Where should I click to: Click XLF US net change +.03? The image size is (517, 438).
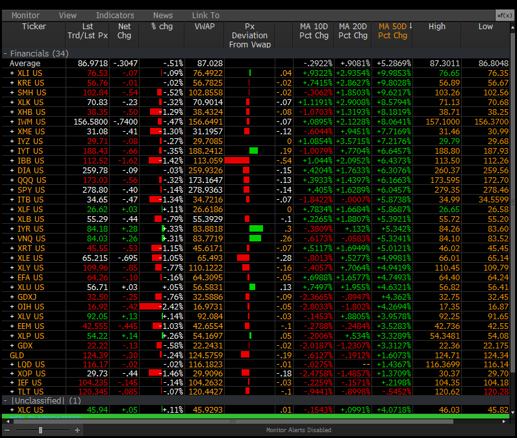[130, 210]
